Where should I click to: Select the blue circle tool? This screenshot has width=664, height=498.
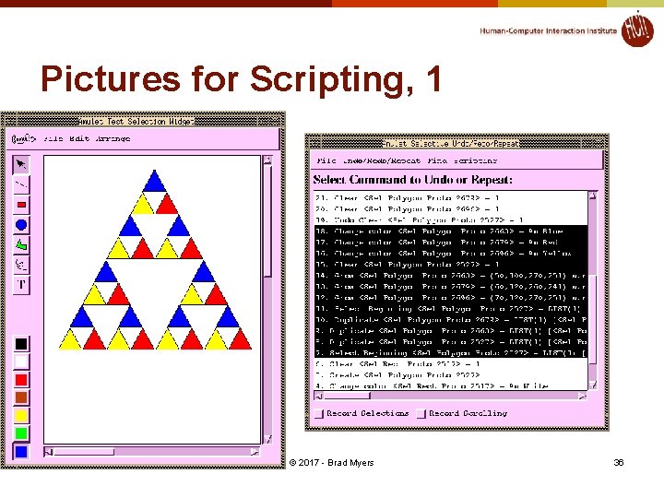(21, 225)
